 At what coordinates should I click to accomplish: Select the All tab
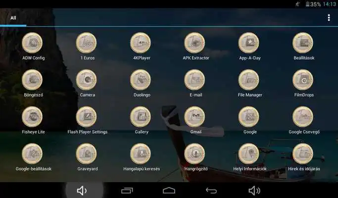[x=13, y=18]
